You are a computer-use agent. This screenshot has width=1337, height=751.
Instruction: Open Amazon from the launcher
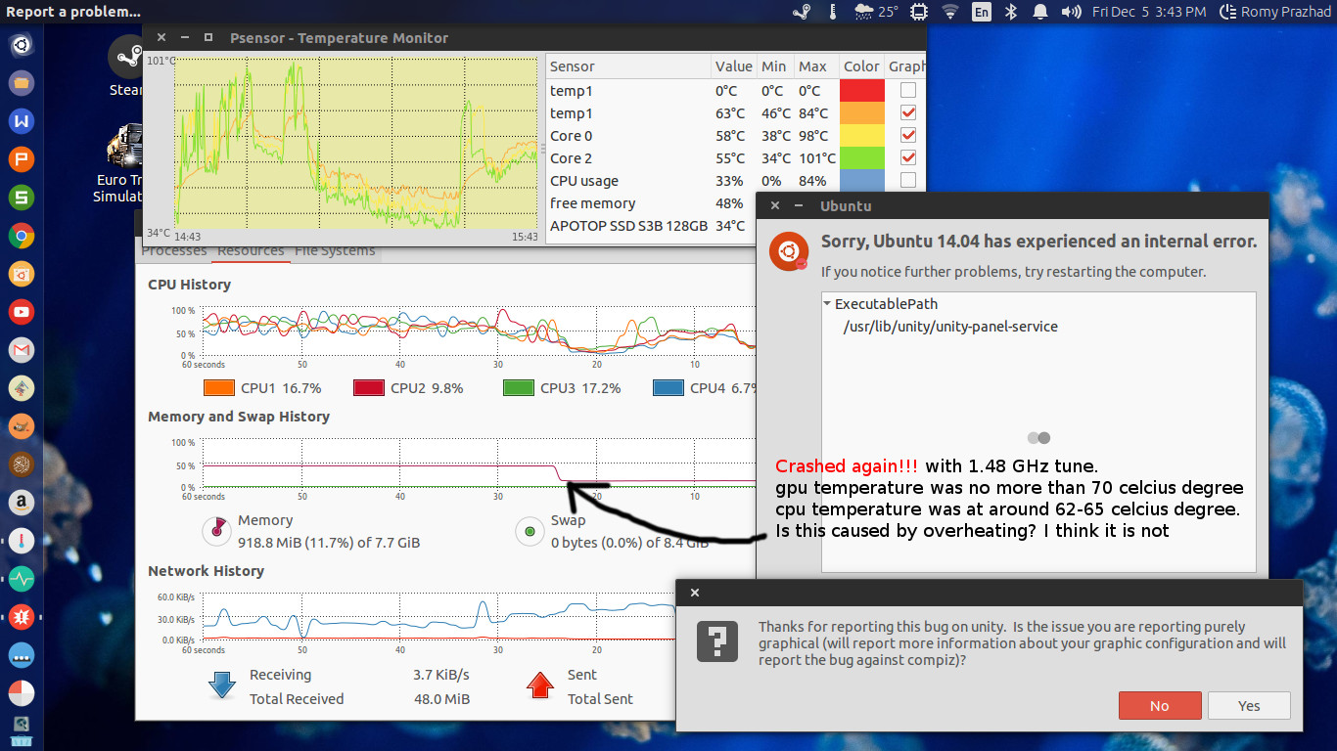[x=22, y=503]
